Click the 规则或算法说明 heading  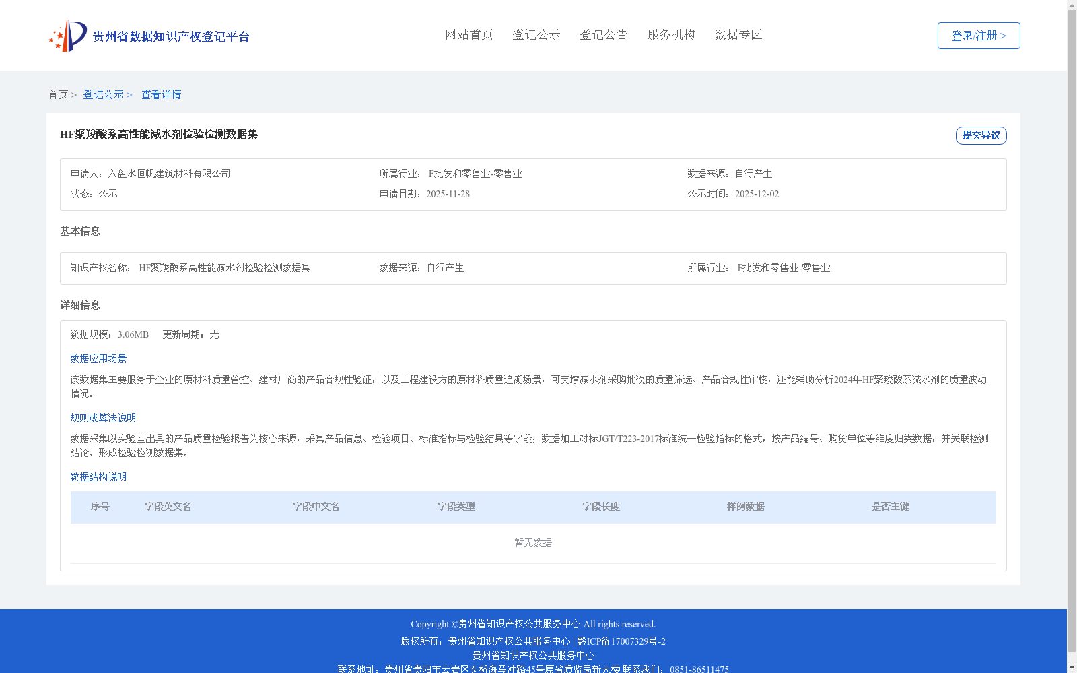(103, 418)
